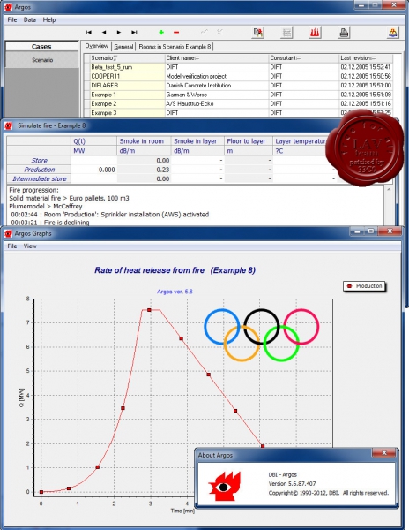Viewport: 409px width, 530px height.
Task: Switch to Rooms in Scenario Example 8 tab
Action: point(175,47)
